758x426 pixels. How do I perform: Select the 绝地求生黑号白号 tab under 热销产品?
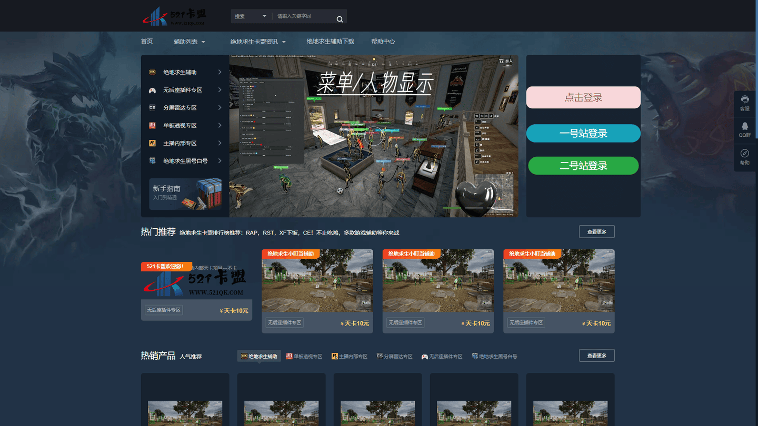494,356
